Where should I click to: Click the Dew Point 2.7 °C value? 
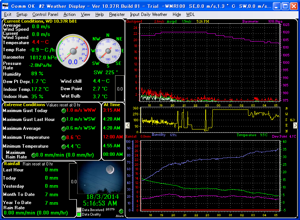point(100,89)
